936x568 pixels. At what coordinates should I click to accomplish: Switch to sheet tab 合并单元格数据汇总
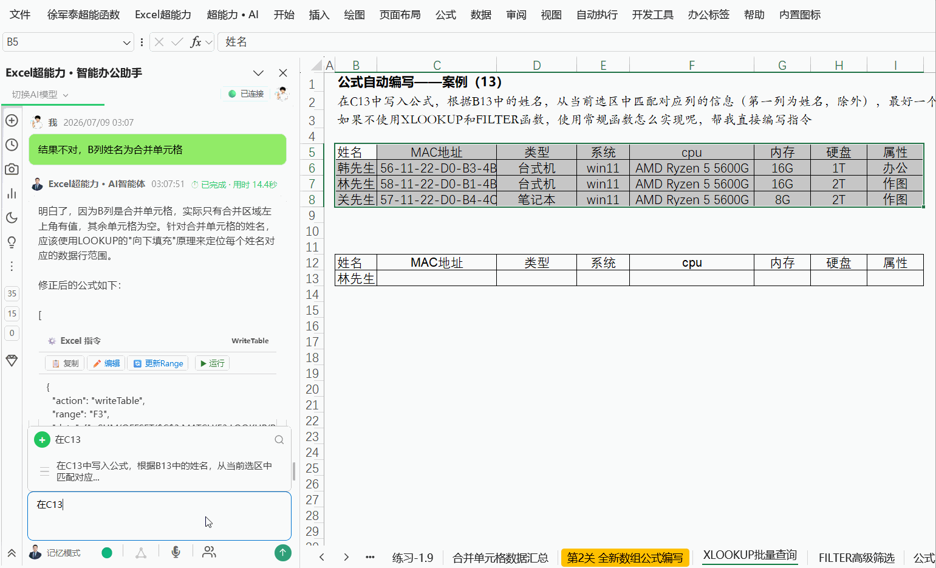(x=500, y=558)
